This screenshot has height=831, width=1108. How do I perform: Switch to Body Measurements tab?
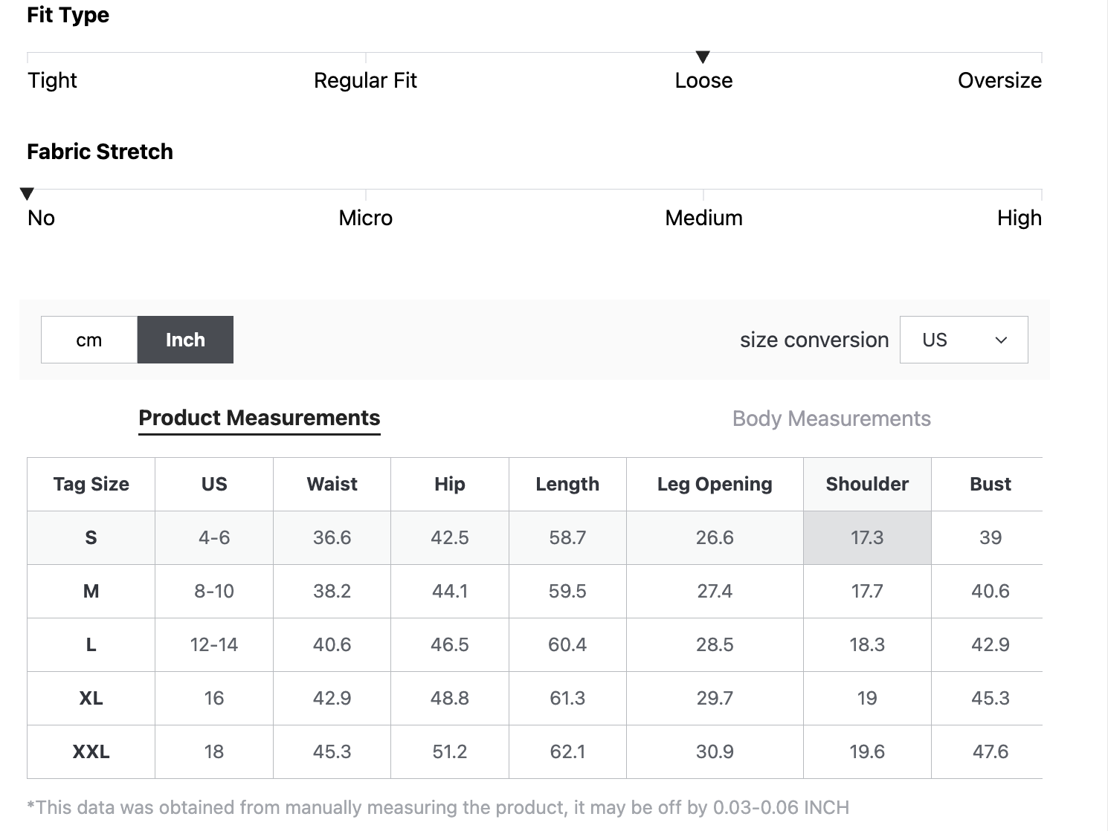831,418
